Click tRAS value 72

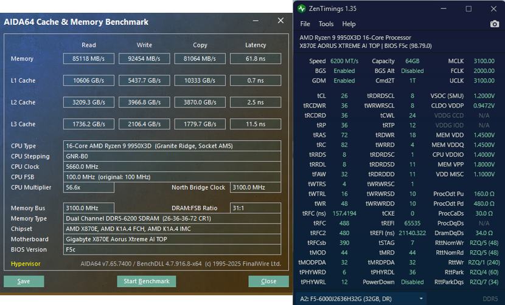pos(344,135)
